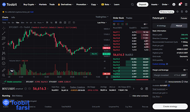Open the user profile avatar

click(186, 5)
